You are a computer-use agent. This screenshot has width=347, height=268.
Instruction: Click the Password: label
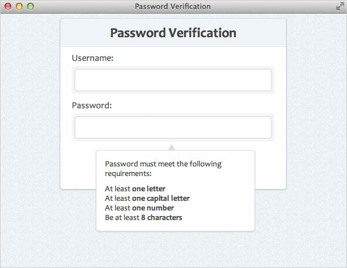tap(91, 106)
